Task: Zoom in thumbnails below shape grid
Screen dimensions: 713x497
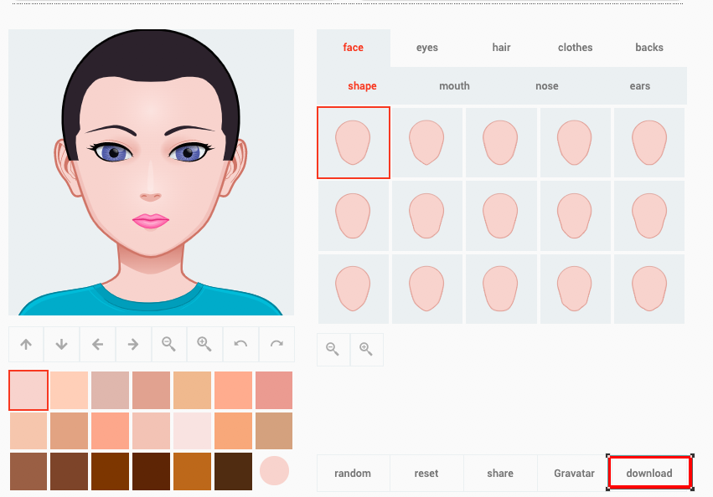Action: point(366,350)
